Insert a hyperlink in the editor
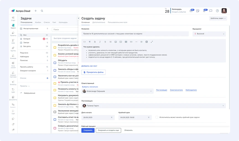 click(x=131, y=42)
